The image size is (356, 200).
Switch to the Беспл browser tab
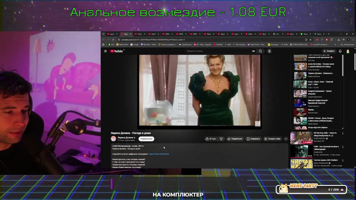point(319,34)
